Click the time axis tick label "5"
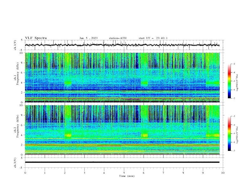Image resolution: width=251 pixels, height=194 pixels. (124, 173)
